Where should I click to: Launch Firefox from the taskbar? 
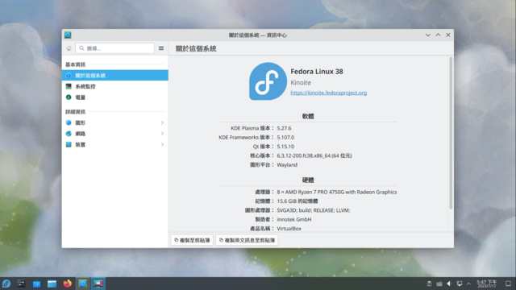coord(68,284)
